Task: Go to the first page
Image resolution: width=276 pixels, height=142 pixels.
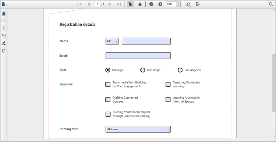Action: (x=79, y=4)
